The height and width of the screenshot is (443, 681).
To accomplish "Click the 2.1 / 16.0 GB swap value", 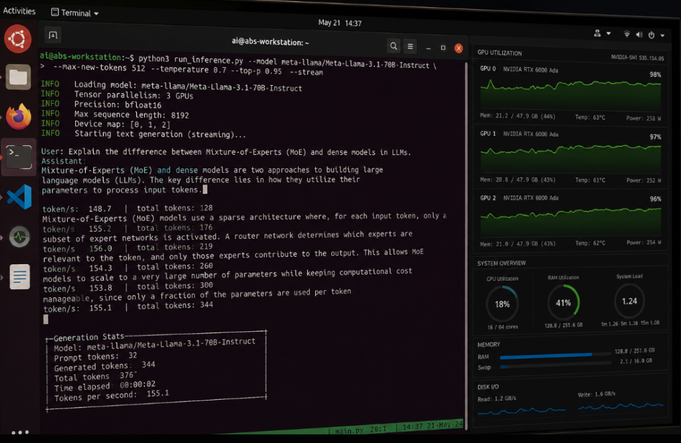I will 635,361.
